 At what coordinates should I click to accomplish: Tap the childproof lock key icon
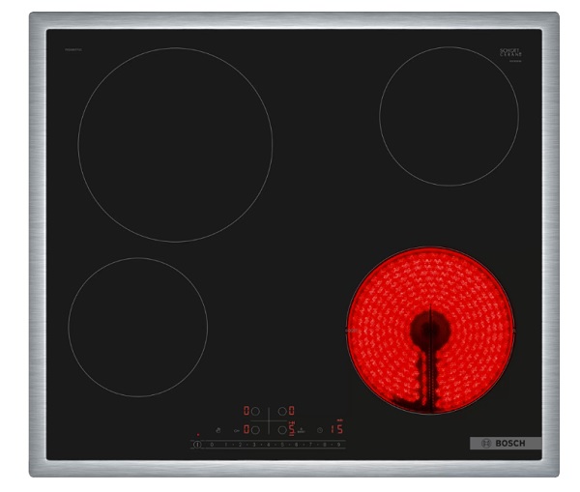(237, 430)
